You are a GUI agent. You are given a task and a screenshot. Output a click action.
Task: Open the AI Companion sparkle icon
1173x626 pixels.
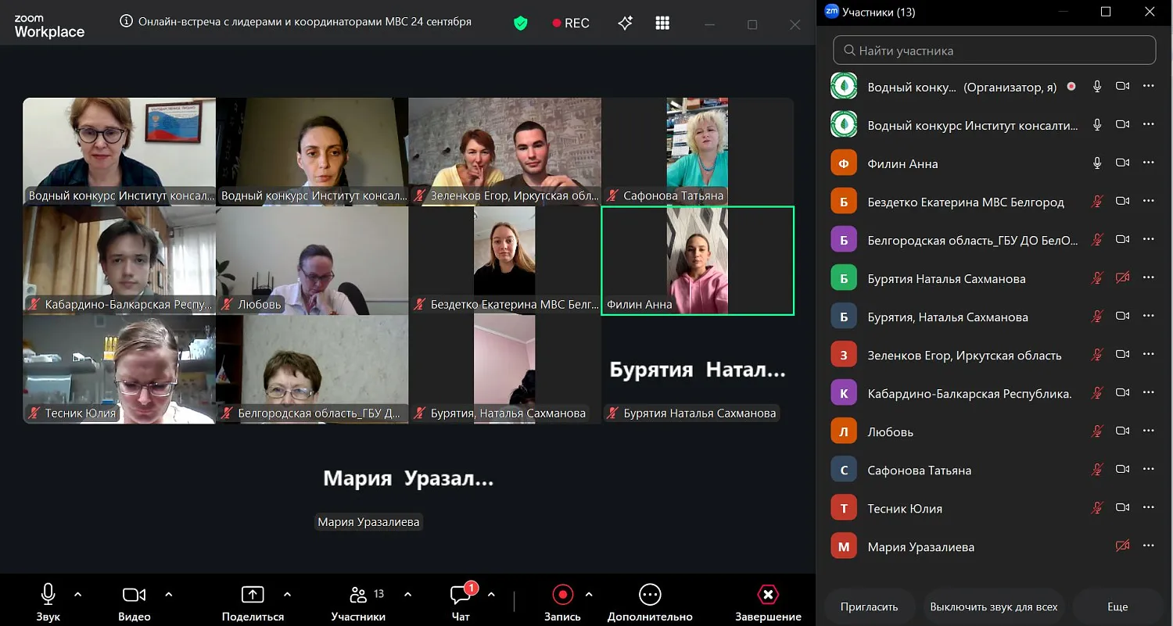[625, 23]
